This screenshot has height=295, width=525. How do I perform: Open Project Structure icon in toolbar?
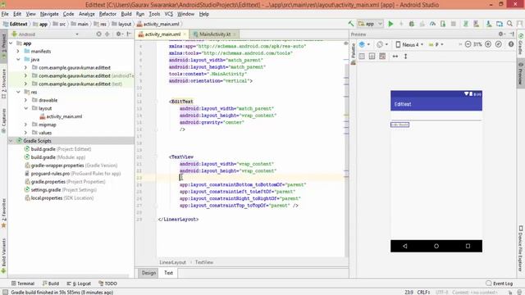(x=500, y=24)
